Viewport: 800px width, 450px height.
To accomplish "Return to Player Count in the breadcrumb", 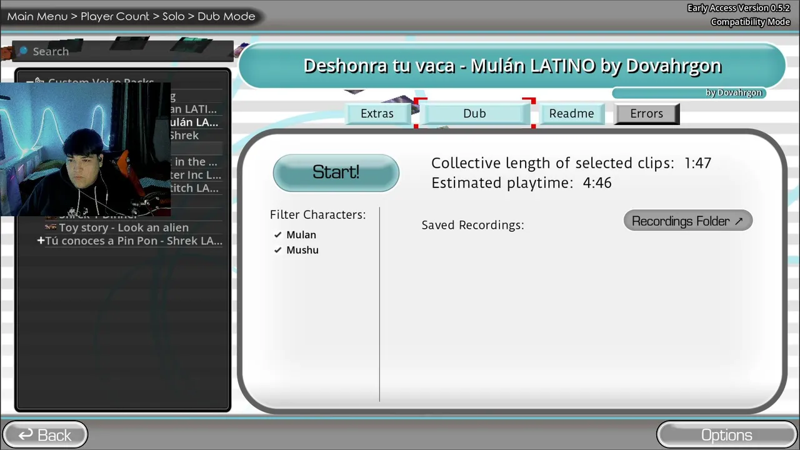I will (x=115, y=16).
